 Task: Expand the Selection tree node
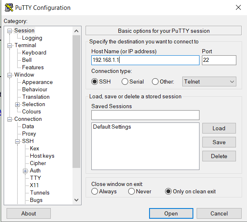tap(17, 104)
